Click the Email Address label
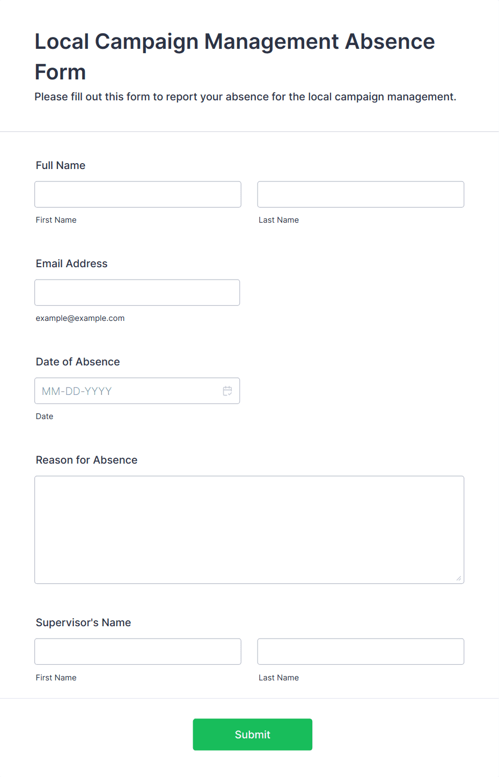Image resolution: width=499 pixels, height=777 pixels. pyautogui.click(x=72, y=263)
